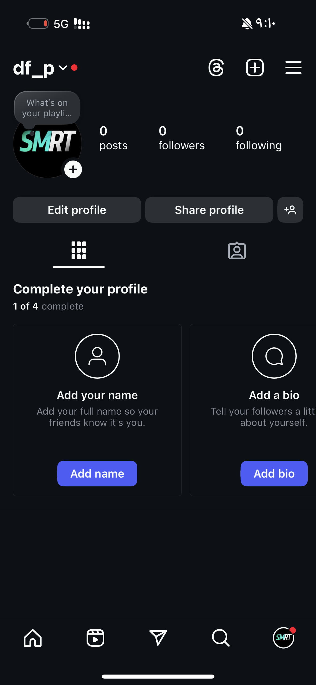This screenshot has height=685, width=316.
Task: Open direct messages paper plane icon
Action: point(158,638)
